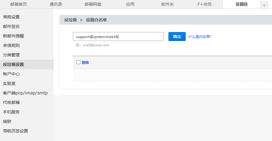Viewport: 272px width, 141px height.
Task: Switch to the F+会员 tab
Action: pos(204,4)
